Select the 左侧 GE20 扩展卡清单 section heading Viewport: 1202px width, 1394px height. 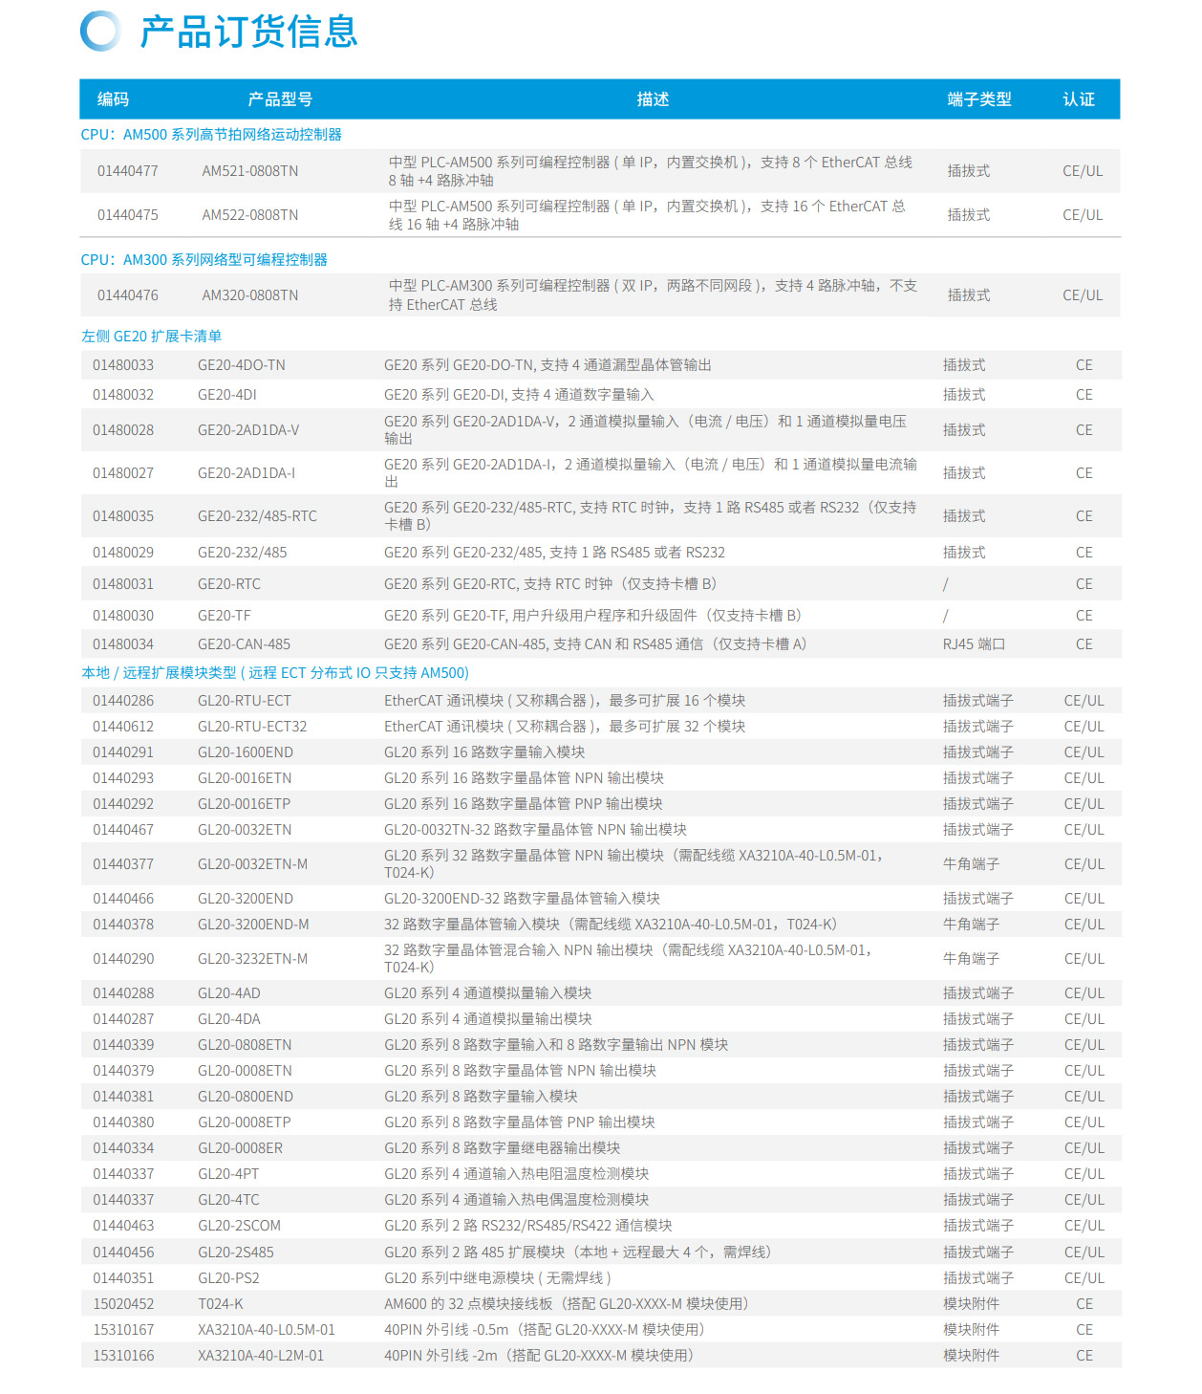(x=151, y=337)
